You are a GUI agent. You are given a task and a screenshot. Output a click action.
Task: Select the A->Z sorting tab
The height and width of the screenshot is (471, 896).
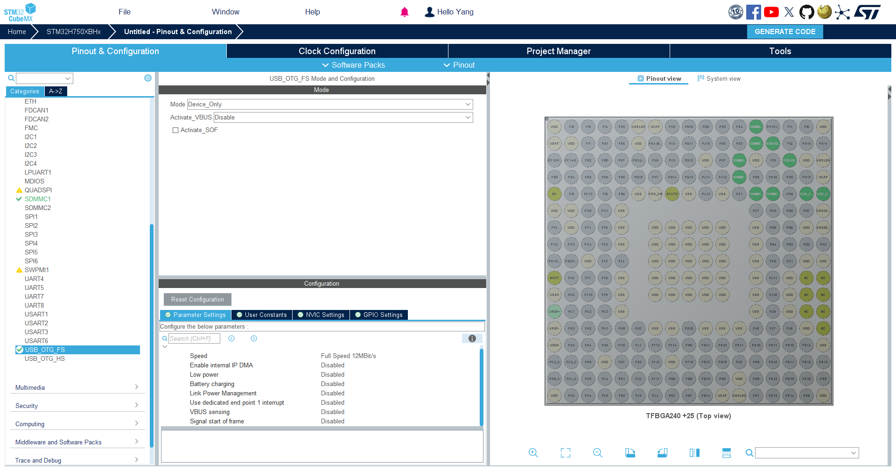pos(56,91)
